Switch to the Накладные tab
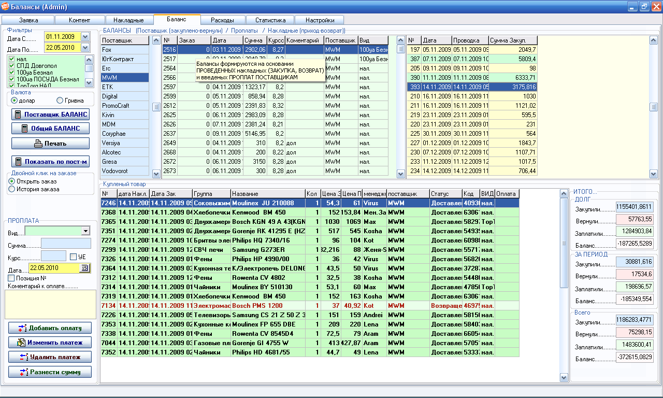Screen dimensions: 663x398 click(128, 20)
